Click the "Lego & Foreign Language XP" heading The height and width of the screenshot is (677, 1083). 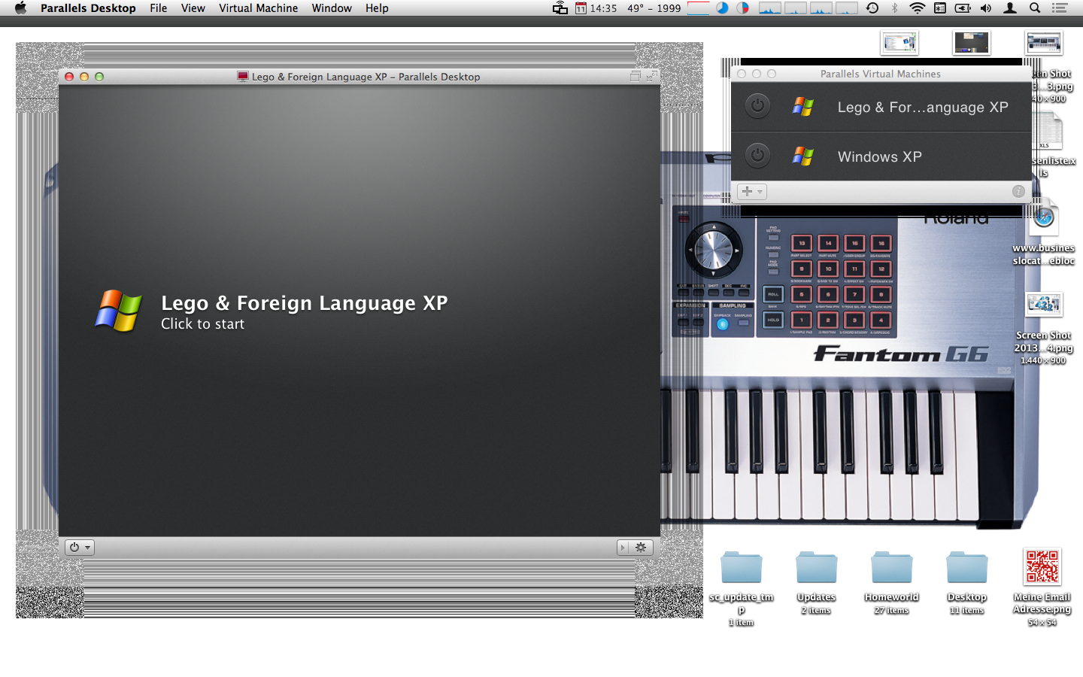tap(305, 302)
